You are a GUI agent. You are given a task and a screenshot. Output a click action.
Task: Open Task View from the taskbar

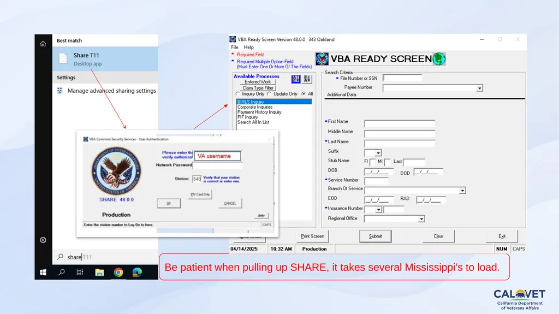80,272
